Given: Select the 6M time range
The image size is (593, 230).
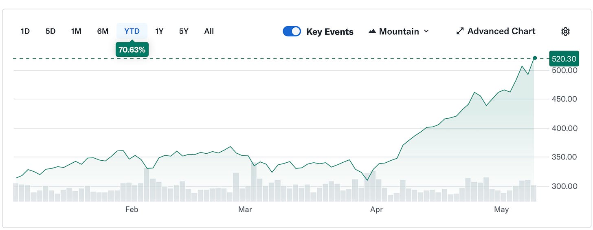Looking at the screenshot, I should point(103,31).
